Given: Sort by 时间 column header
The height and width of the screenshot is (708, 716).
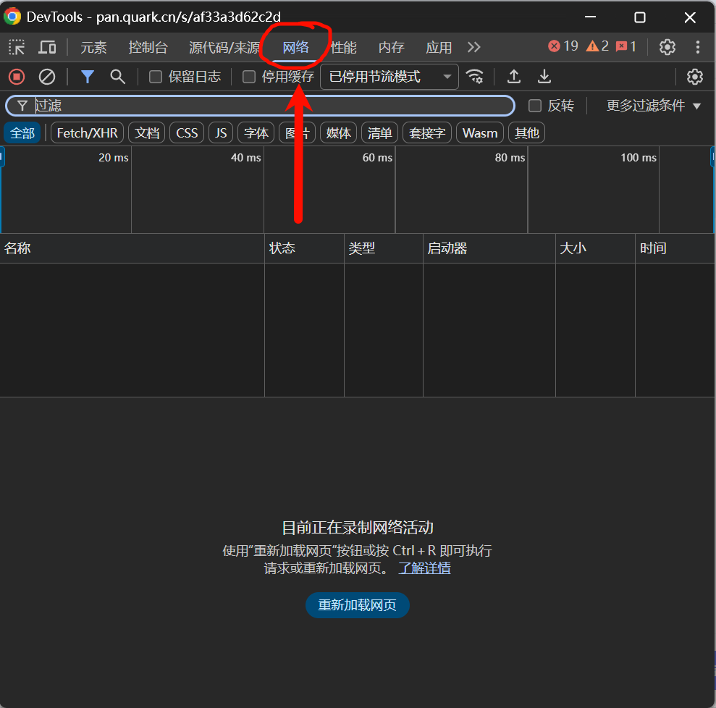Looking at the screenshot, I should [675, 248].
